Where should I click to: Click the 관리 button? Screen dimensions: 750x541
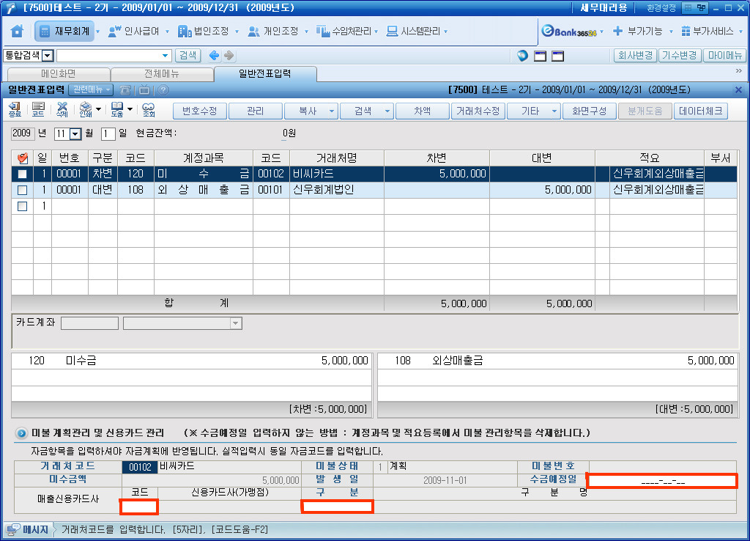point(255,111)
